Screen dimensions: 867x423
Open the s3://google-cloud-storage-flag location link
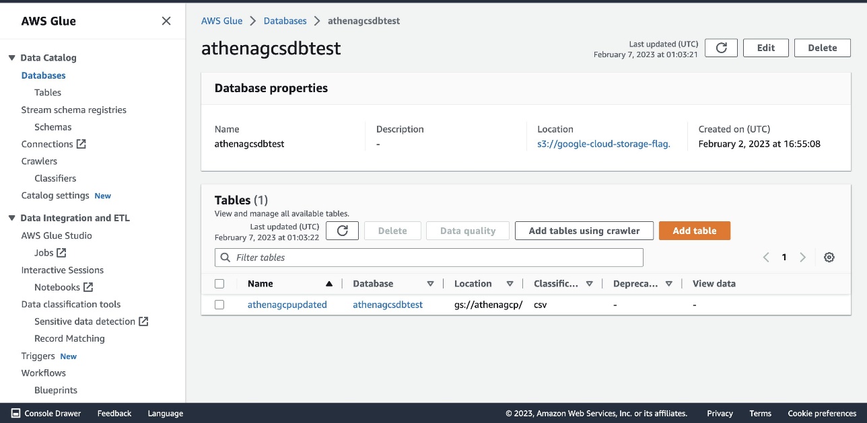pos(604,143)
